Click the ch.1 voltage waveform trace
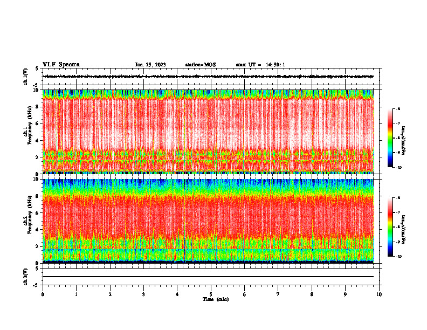This screenshot has height=330, width=427. 208,77
